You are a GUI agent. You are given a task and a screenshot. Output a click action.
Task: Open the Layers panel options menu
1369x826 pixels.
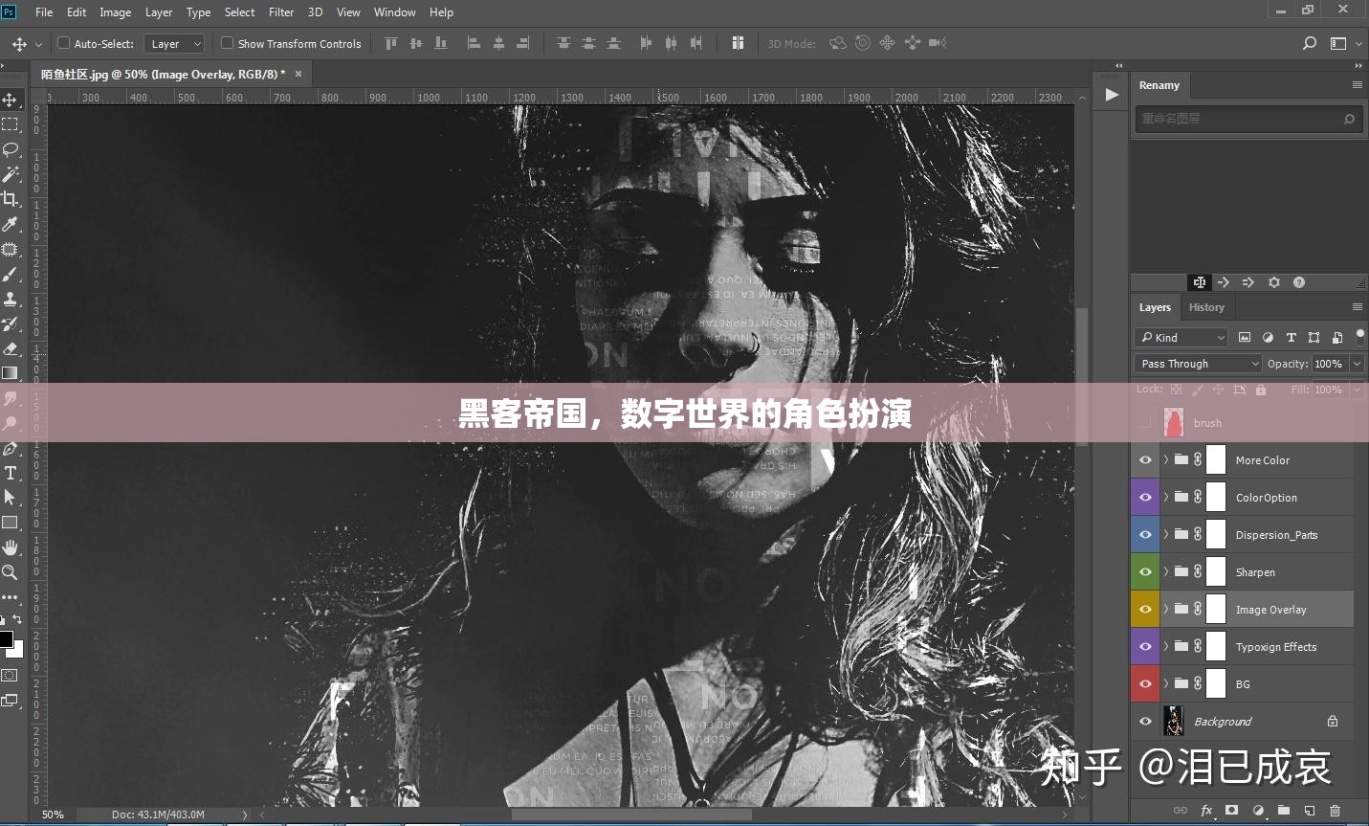1357,307
